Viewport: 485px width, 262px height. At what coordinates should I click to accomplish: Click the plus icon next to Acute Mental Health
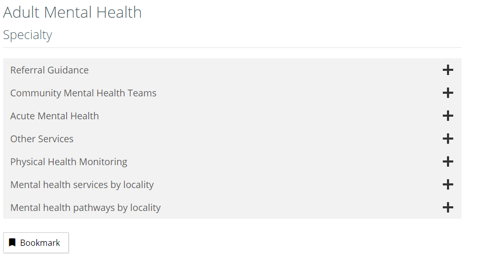coord(447,116)
